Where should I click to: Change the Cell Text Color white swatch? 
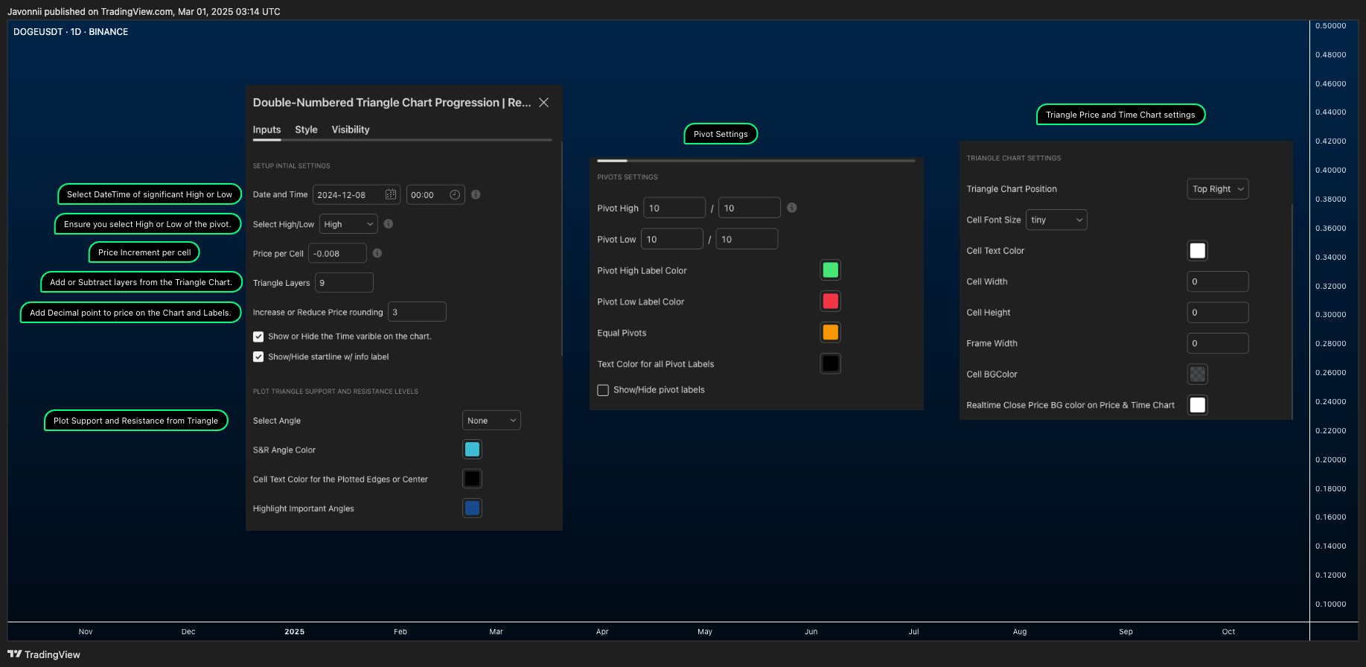(x=1198, y=251)
